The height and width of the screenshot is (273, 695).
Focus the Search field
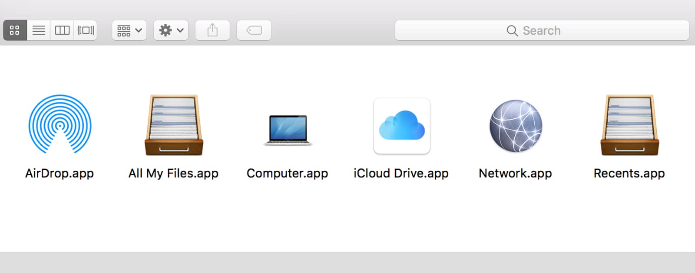pos(542,30)
